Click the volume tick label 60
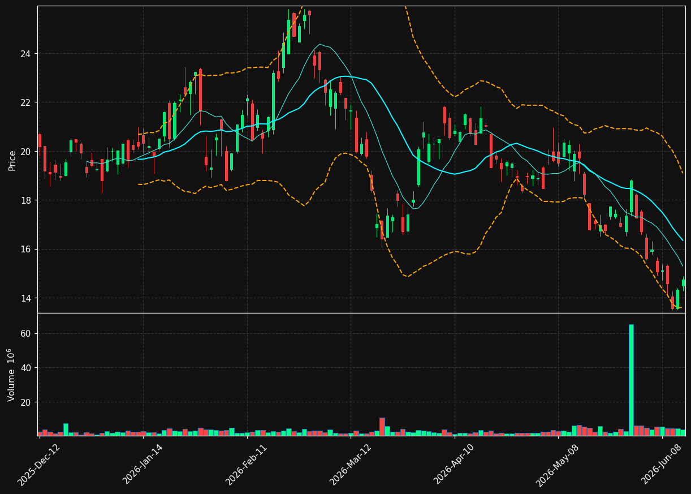Screen dimensions: 691x494 pos(27,334)
